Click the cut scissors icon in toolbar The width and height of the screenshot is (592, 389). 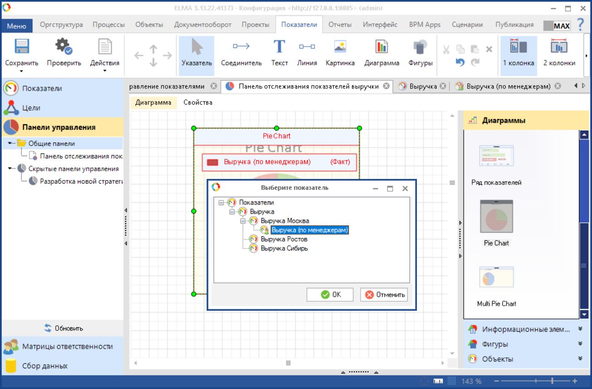(x=447, y=49)
